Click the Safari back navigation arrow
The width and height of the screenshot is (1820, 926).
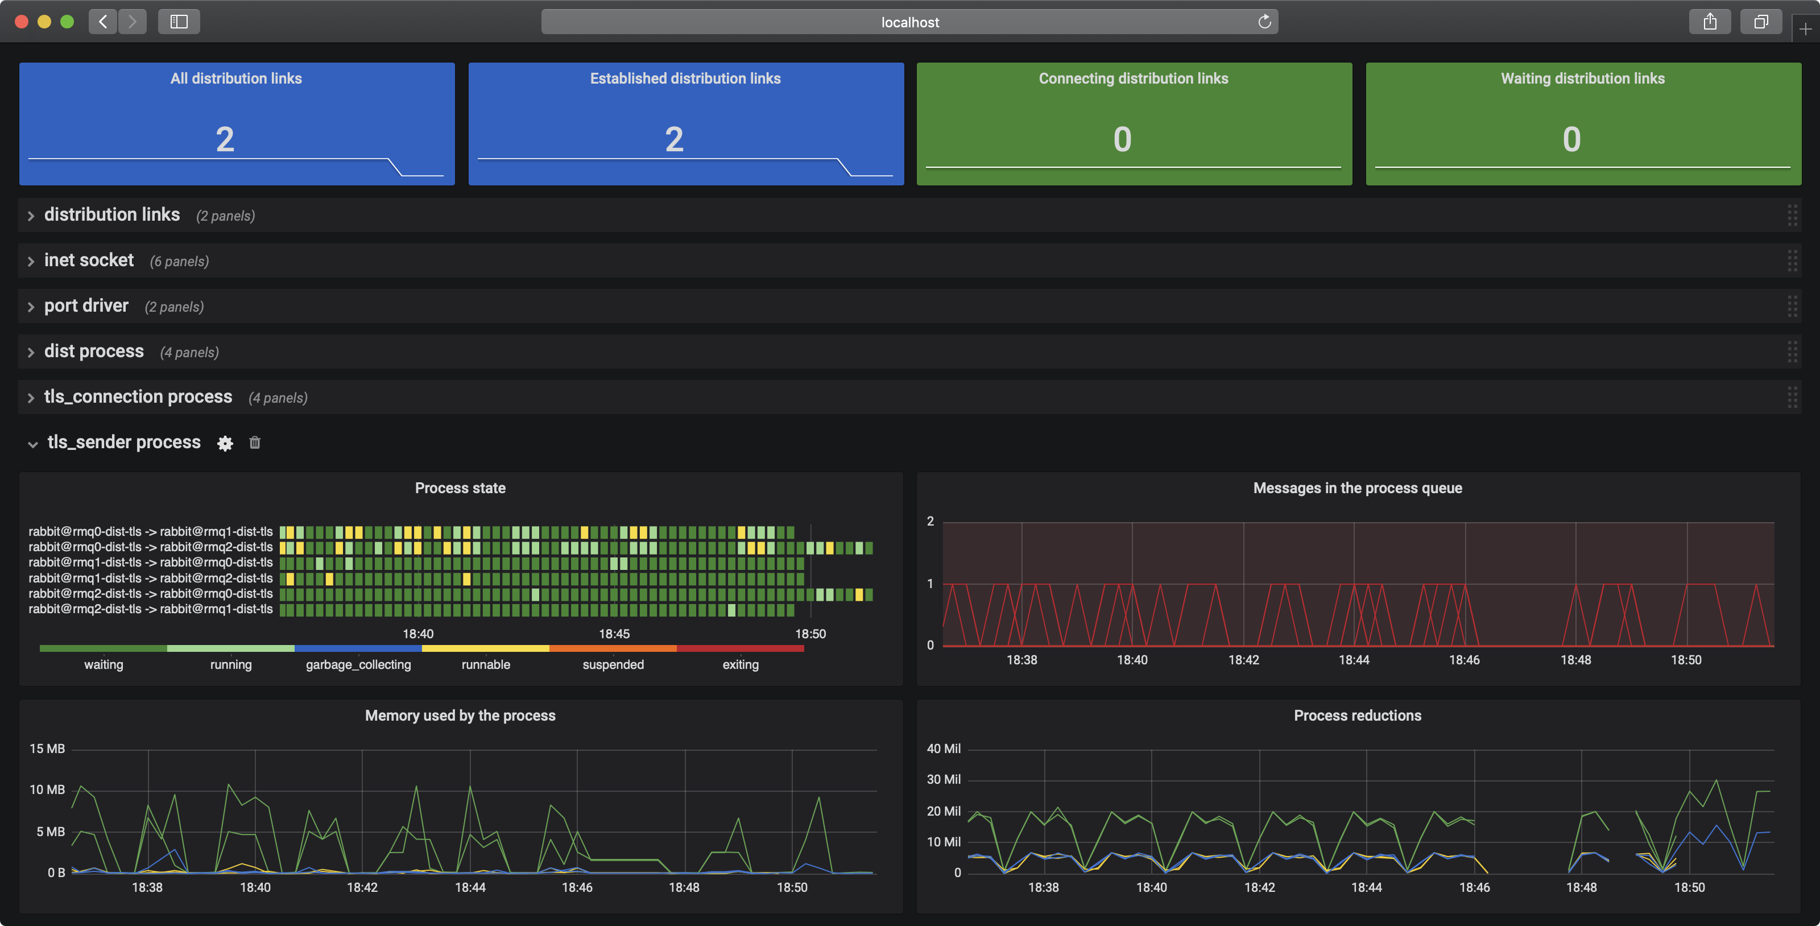pyautogui.click(x=103, y=22)
